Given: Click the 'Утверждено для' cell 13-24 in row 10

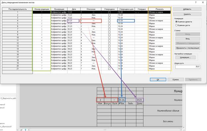Looking at the screenshot, I should 126,37.
